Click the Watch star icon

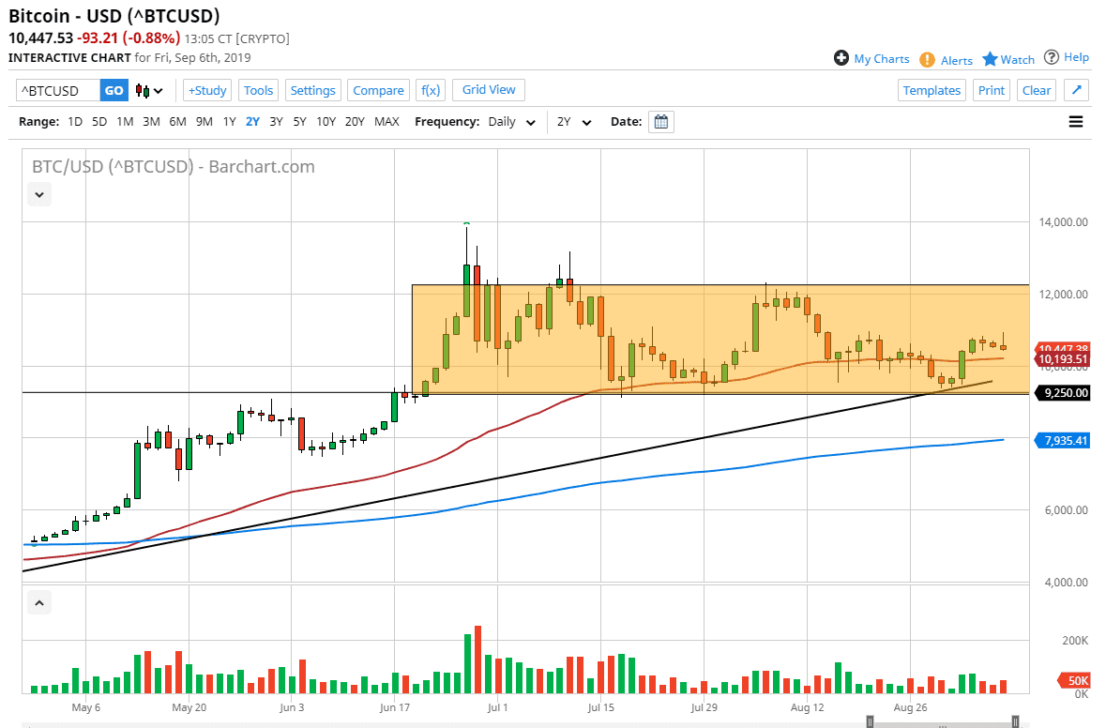(x=990, y=58)
